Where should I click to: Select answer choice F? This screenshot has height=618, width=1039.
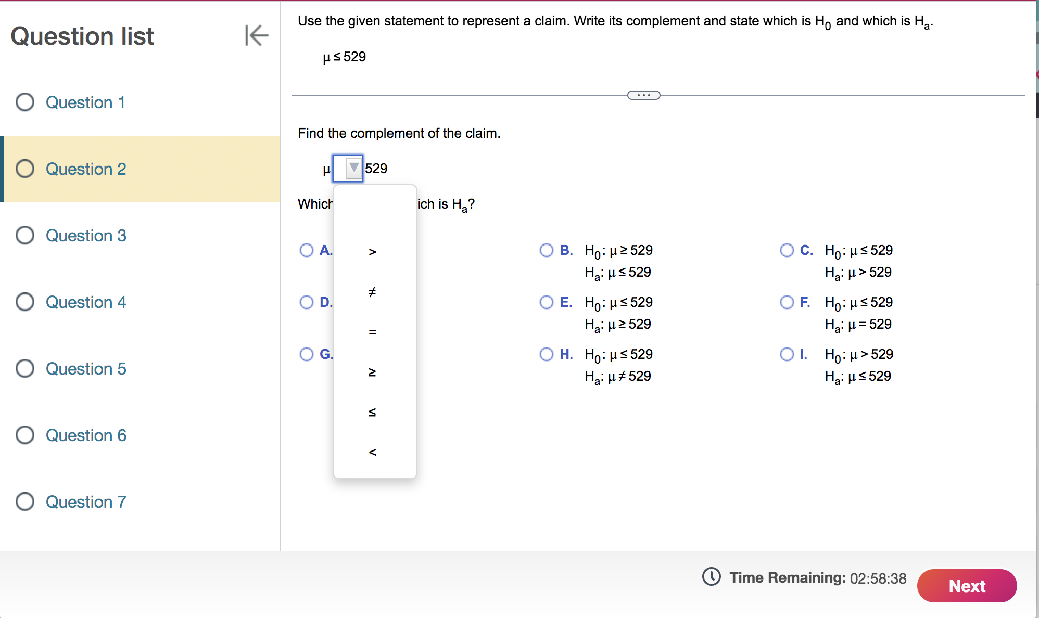click(787, 302)
